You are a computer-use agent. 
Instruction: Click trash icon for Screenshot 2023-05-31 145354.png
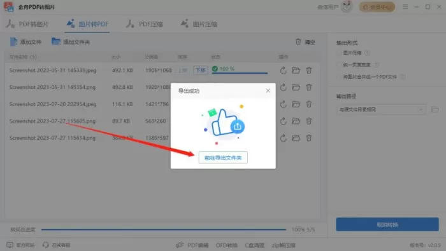[309, 87]
